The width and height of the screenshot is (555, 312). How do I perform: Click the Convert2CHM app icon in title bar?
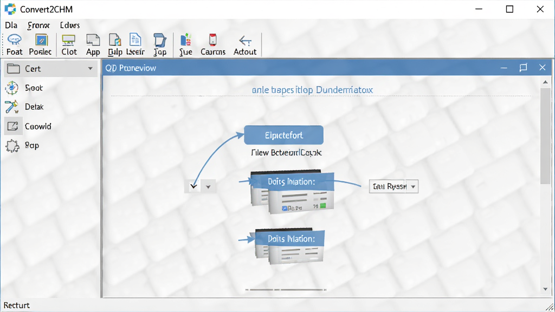click(10, 9)
